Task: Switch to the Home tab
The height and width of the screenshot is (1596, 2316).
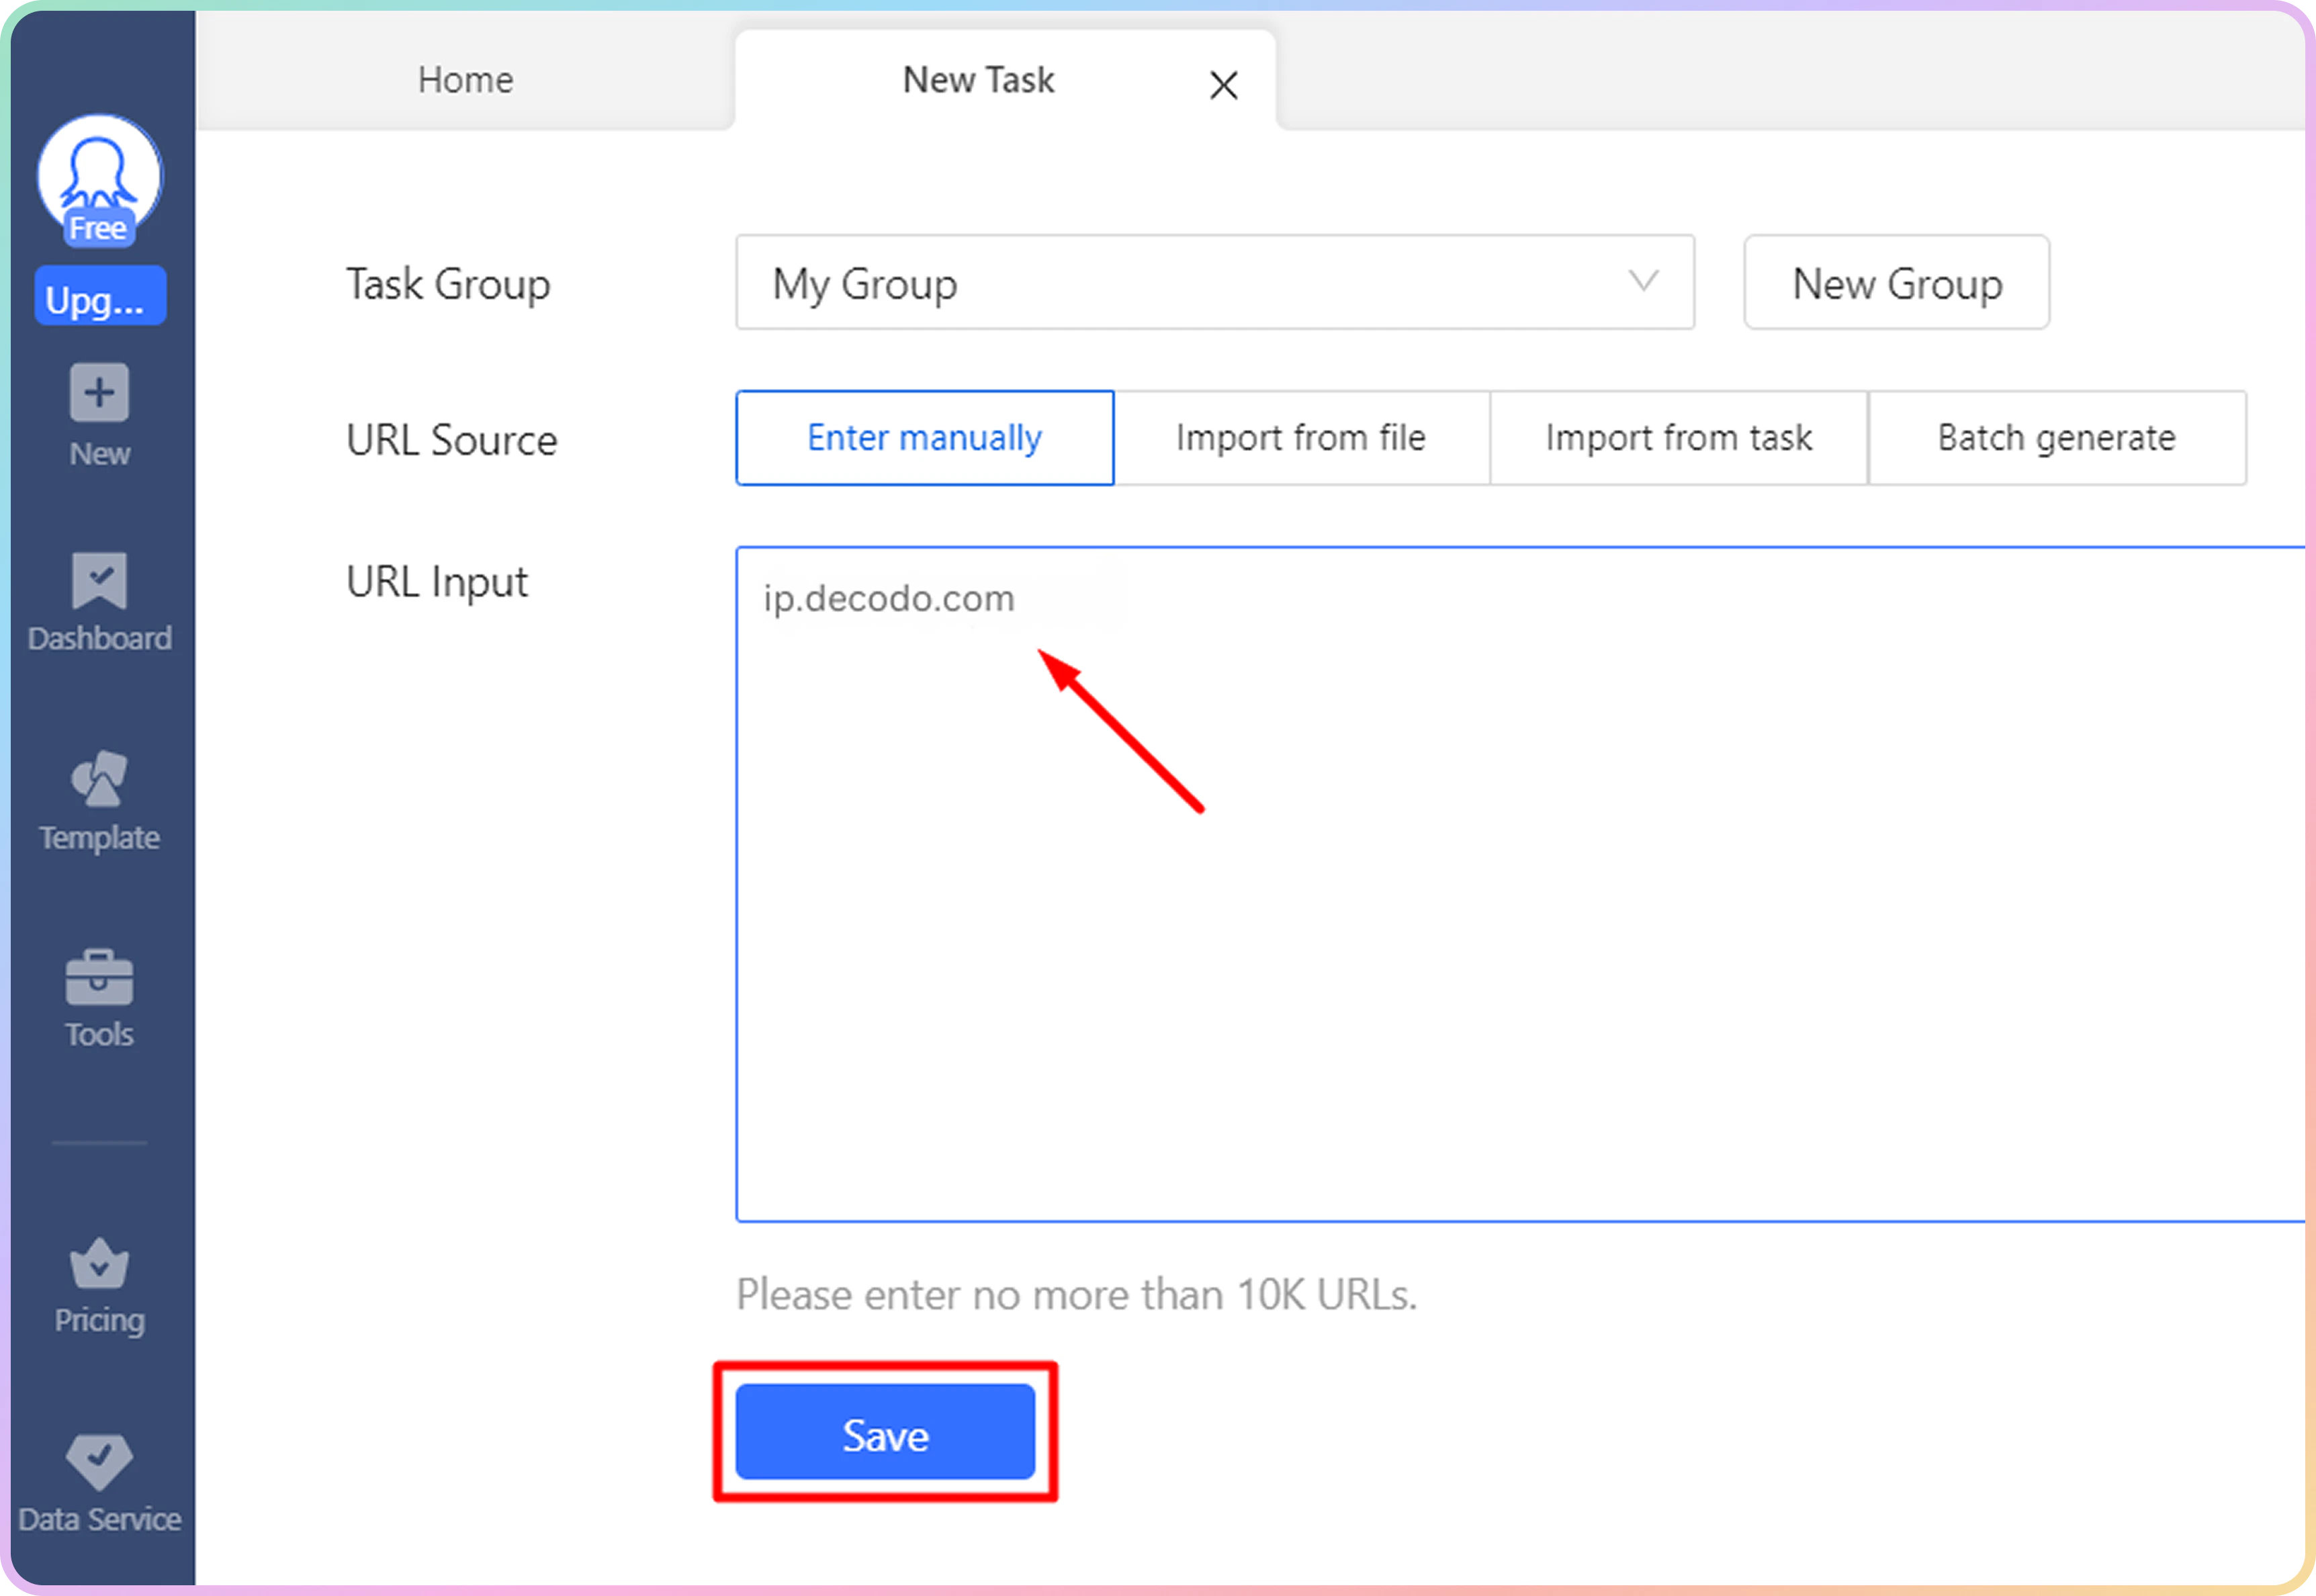Action: [x=465, y=80]
